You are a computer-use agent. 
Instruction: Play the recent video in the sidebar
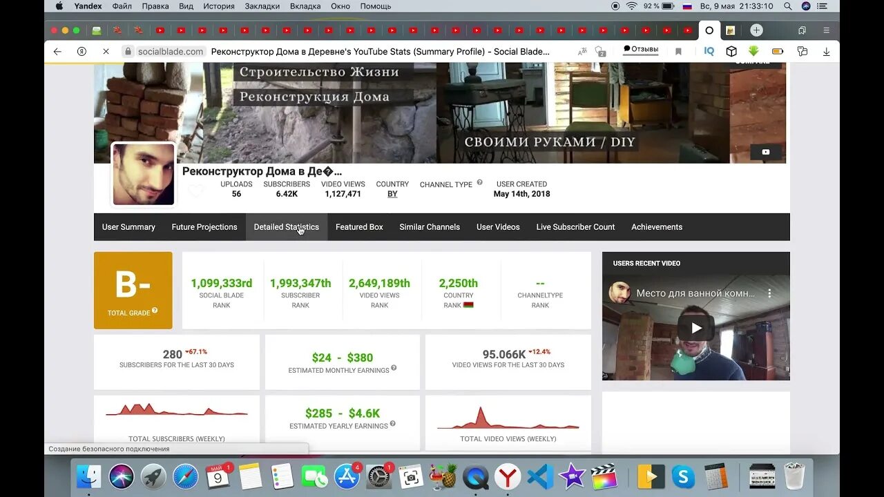click(696, 328)
